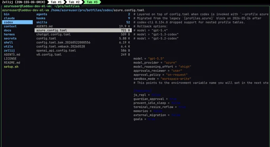Open the docs directory
Image resolution: width=270 pixels, height=147 pixels.
(8, 30)
